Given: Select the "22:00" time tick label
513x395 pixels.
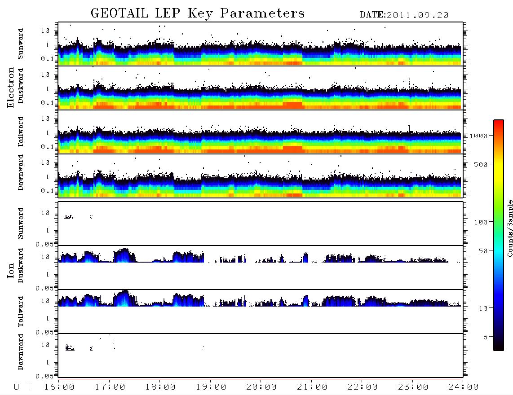Looking at the screenshot, I should pos(363,387).
